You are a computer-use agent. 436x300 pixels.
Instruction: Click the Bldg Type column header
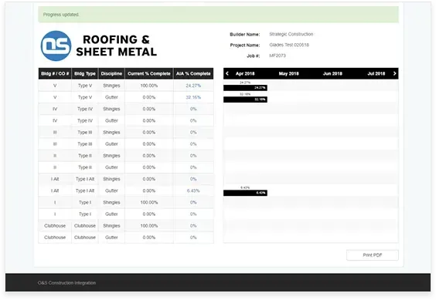(x=85, y=73)
